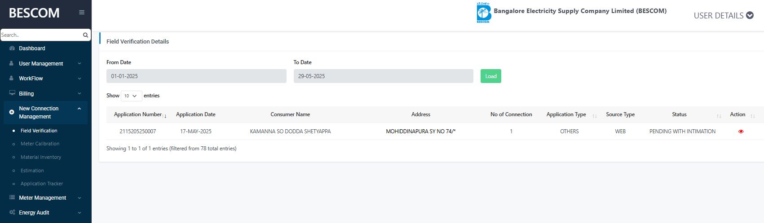Sort by Application Number column arrows
This screenshot has width=764, height=223.
coord(165,116)
